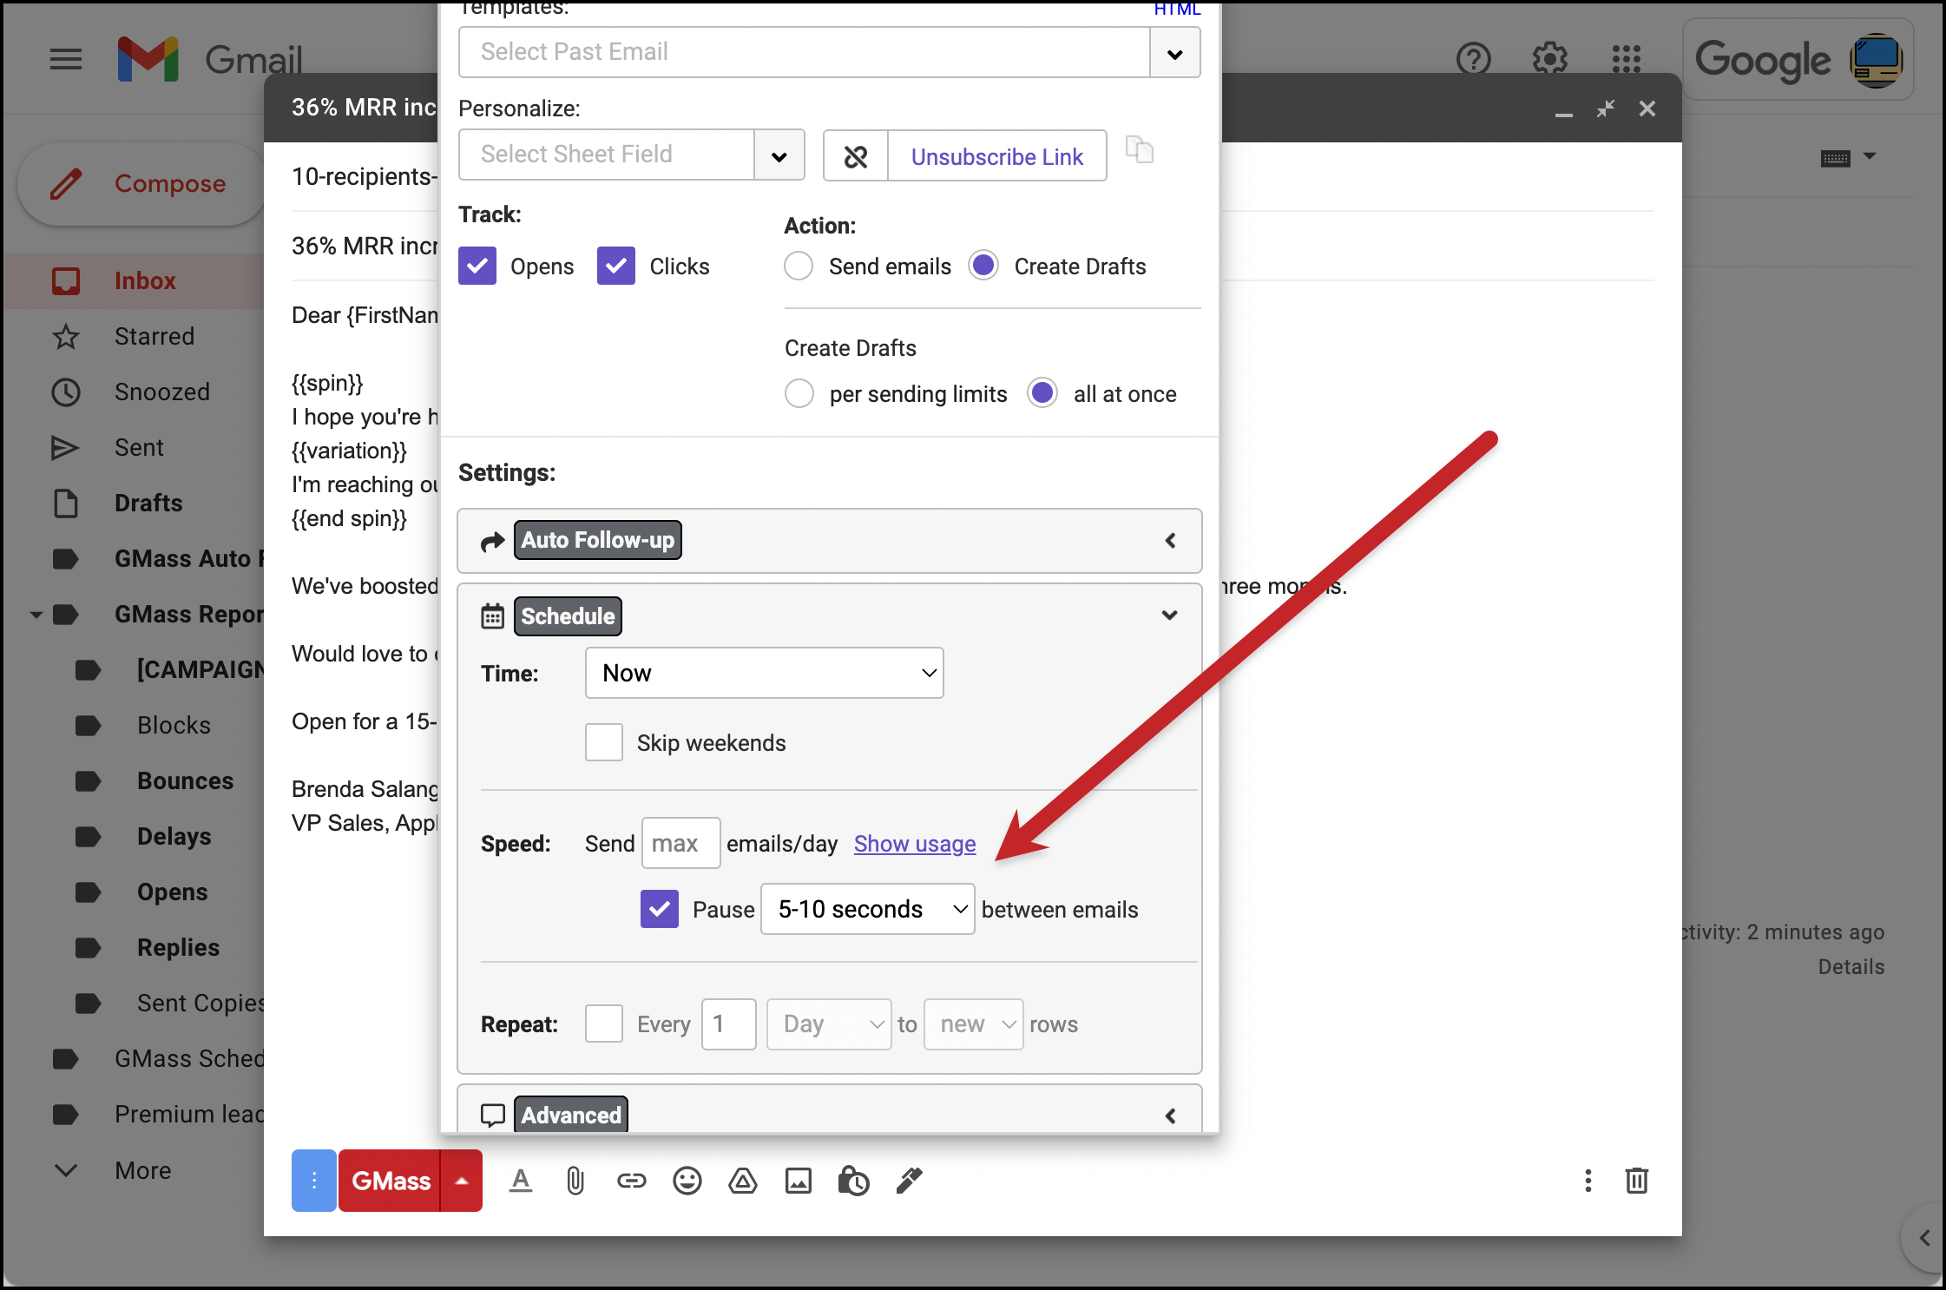Toggle the Pause between emails checkbox
The width and height of the screenshot is (1946, 1290).
(x=660, y=909)
